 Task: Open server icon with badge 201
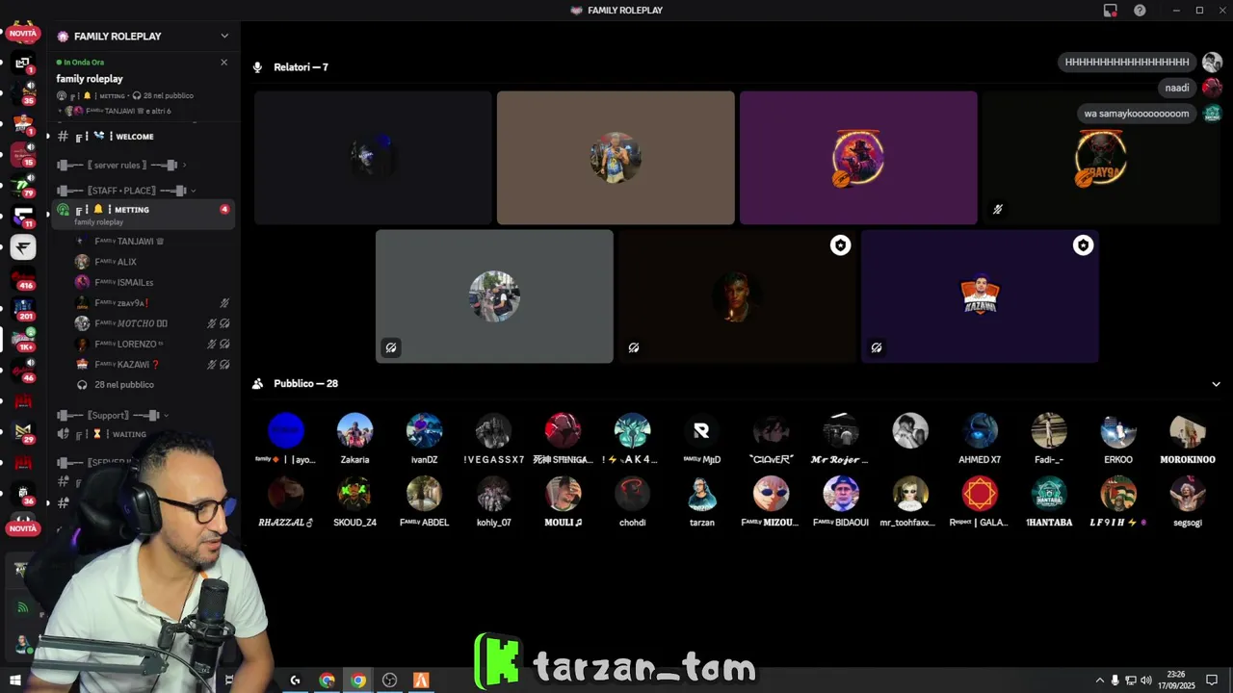point(24,310)
